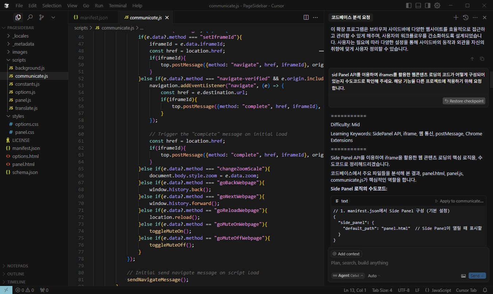Open the Search view in activity bar

point(30,17)
